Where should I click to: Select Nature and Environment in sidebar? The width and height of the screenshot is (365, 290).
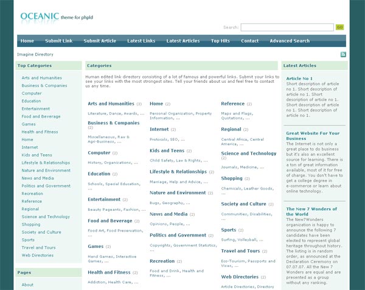[46, 170]
